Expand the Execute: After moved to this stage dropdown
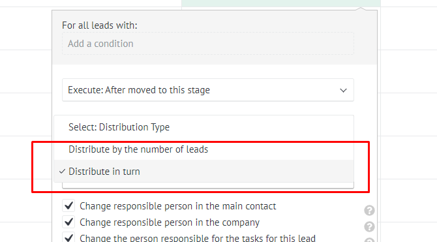This screenshot has height=242, width=437. click(208, 90)
